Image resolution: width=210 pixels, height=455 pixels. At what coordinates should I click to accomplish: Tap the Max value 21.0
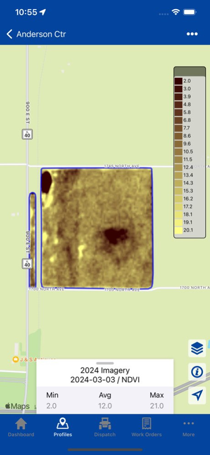point(157,406)
